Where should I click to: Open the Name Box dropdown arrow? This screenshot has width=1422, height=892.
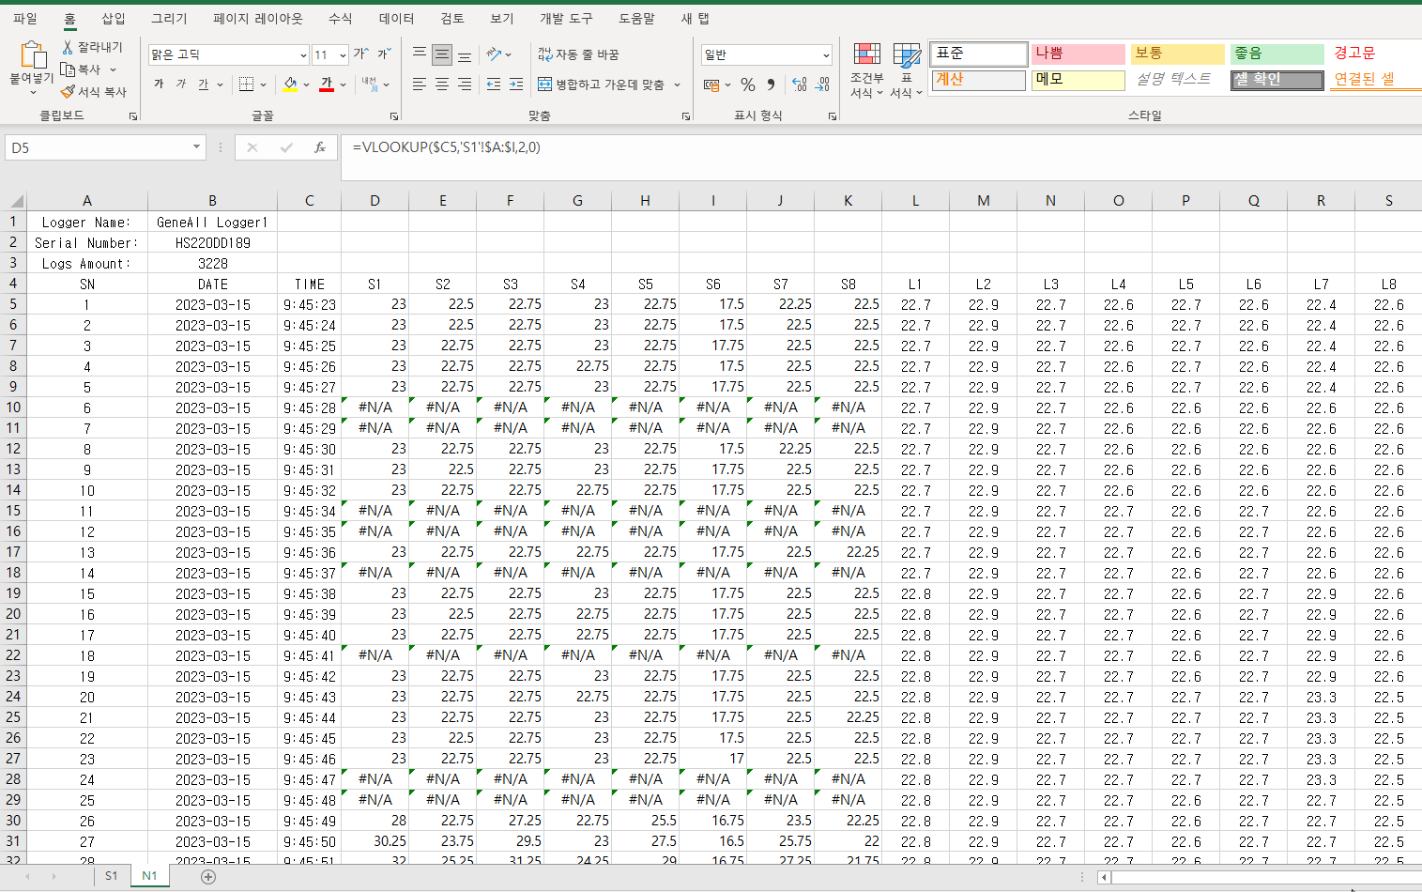pos(196,147)
